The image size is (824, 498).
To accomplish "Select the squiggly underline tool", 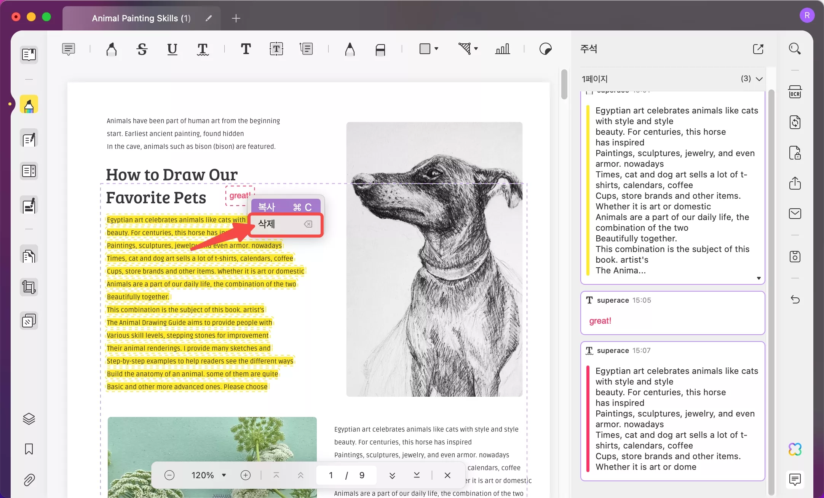I will tap(203, 49).
